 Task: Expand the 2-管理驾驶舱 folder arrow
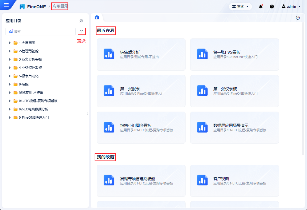10,51
